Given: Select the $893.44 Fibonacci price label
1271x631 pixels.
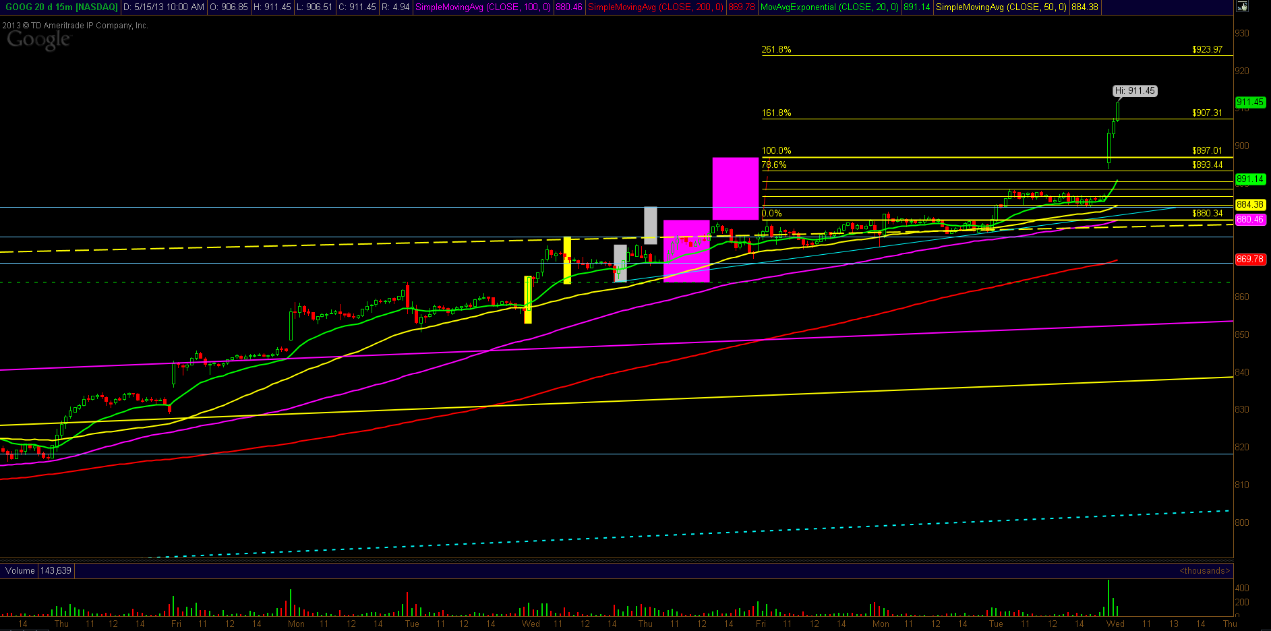Looking at the screenshot, I should pos(1207,165).
